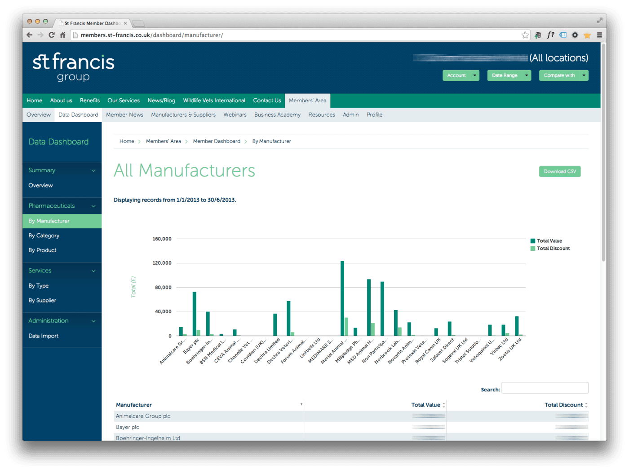Bookmark page with star icon in address bar

pyautogui.click(x=525, y=35)
